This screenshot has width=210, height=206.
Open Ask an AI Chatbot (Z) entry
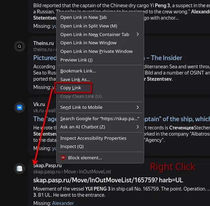(x=100, y=127)
